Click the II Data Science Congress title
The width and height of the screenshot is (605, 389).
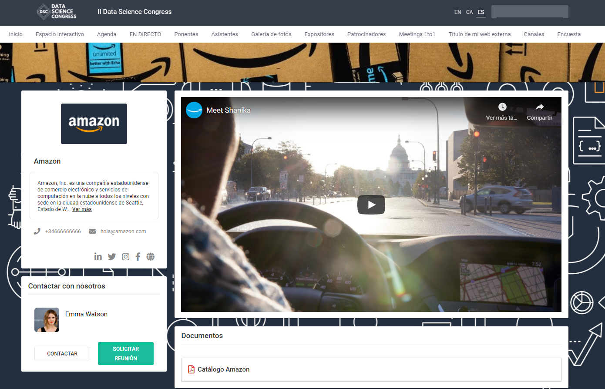coord(134,12)
